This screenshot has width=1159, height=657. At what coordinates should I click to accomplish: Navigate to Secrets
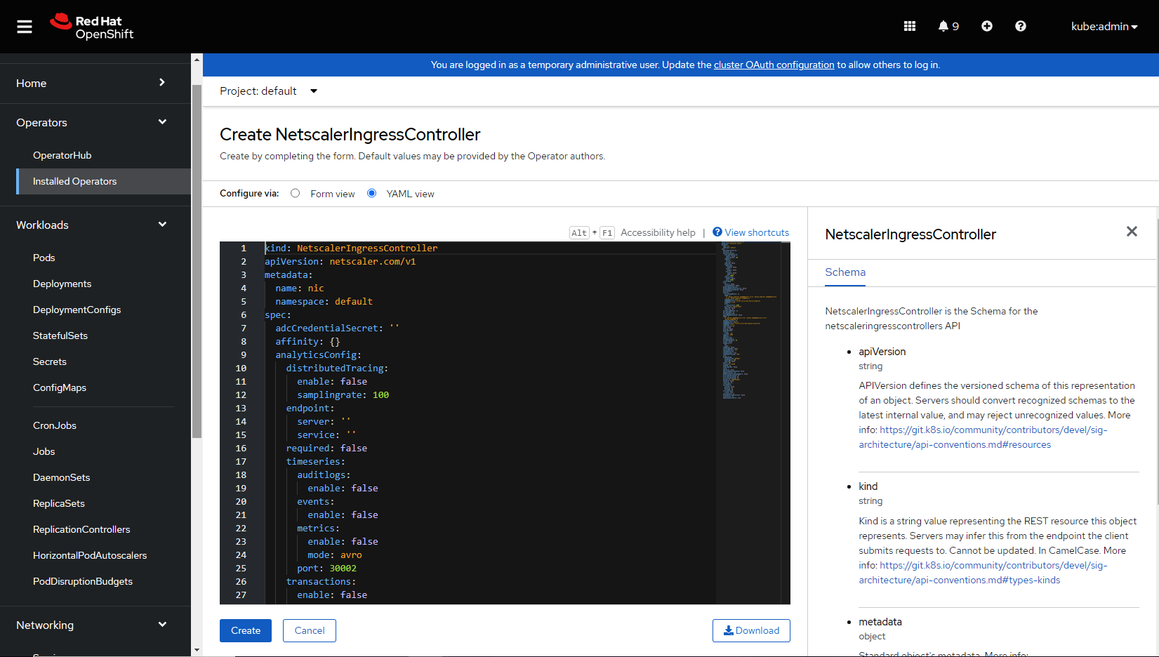pos(50,361)
